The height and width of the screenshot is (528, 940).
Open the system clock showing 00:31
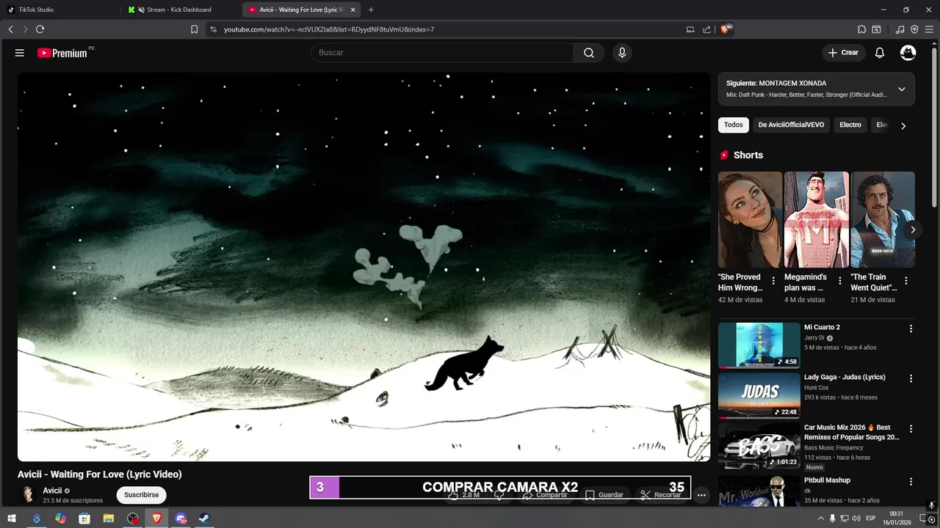(897, 518)
